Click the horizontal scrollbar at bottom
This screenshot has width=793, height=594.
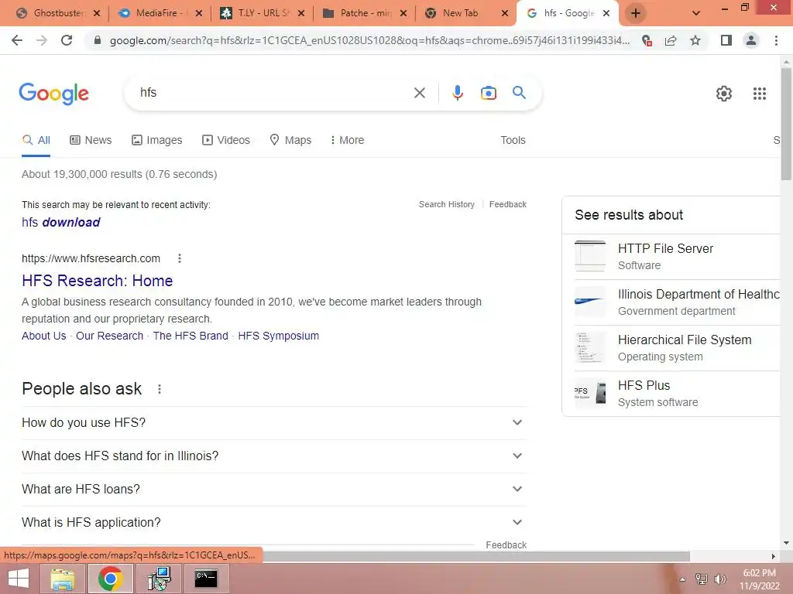tap(475, 556)
